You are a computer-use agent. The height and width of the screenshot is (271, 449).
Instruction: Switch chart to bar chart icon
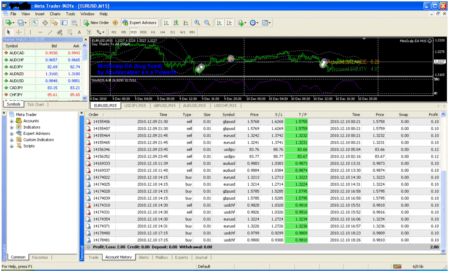click(166, 23)
